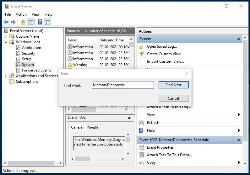Click the event list horizontal scroll-right arrow
The width and height of the screenshot is (250, 175).
pyautogui.click(x=126, y=109)
